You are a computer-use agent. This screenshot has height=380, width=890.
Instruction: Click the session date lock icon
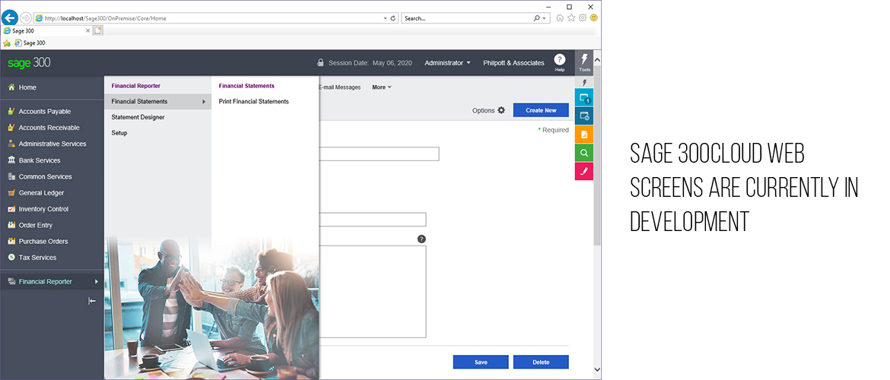(x=320, y=62)
